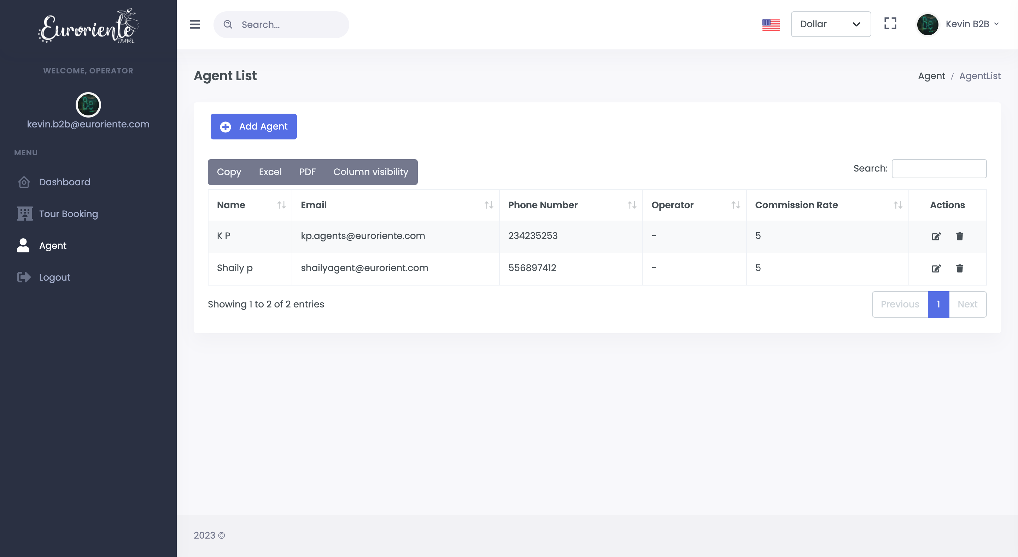Select the US flag language icon
This screenshot has width=1018, height=557.
point(771,24)
